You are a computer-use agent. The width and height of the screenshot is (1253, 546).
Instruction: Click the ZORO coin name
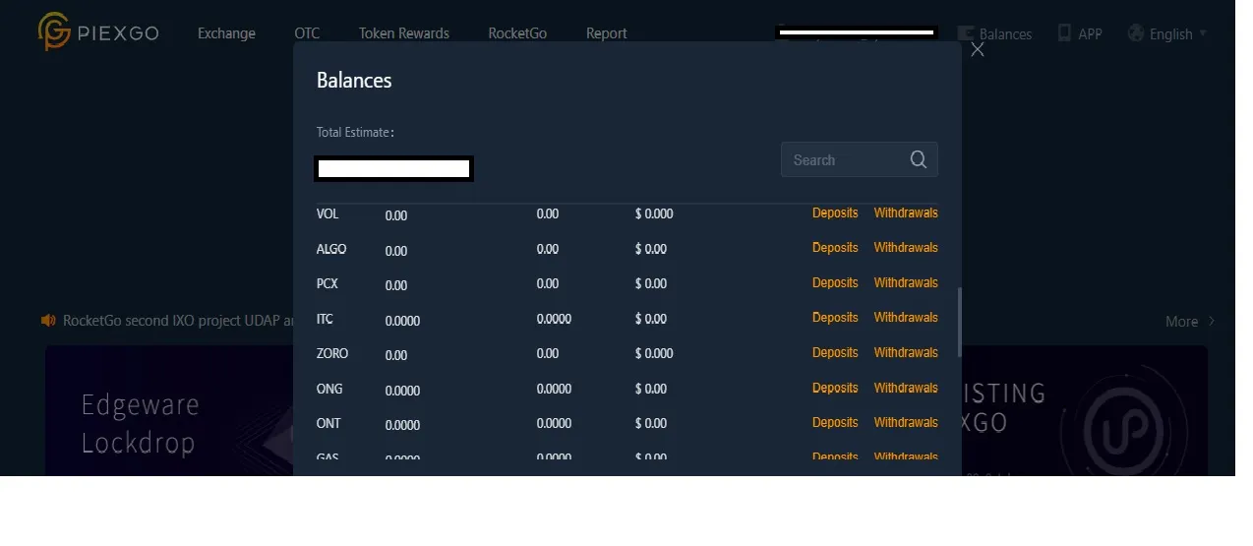click(332, 353)
